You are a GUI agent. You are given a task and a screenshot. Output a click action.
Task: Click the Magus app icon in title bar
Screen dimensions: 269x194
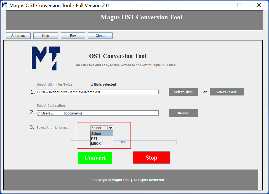4,5
